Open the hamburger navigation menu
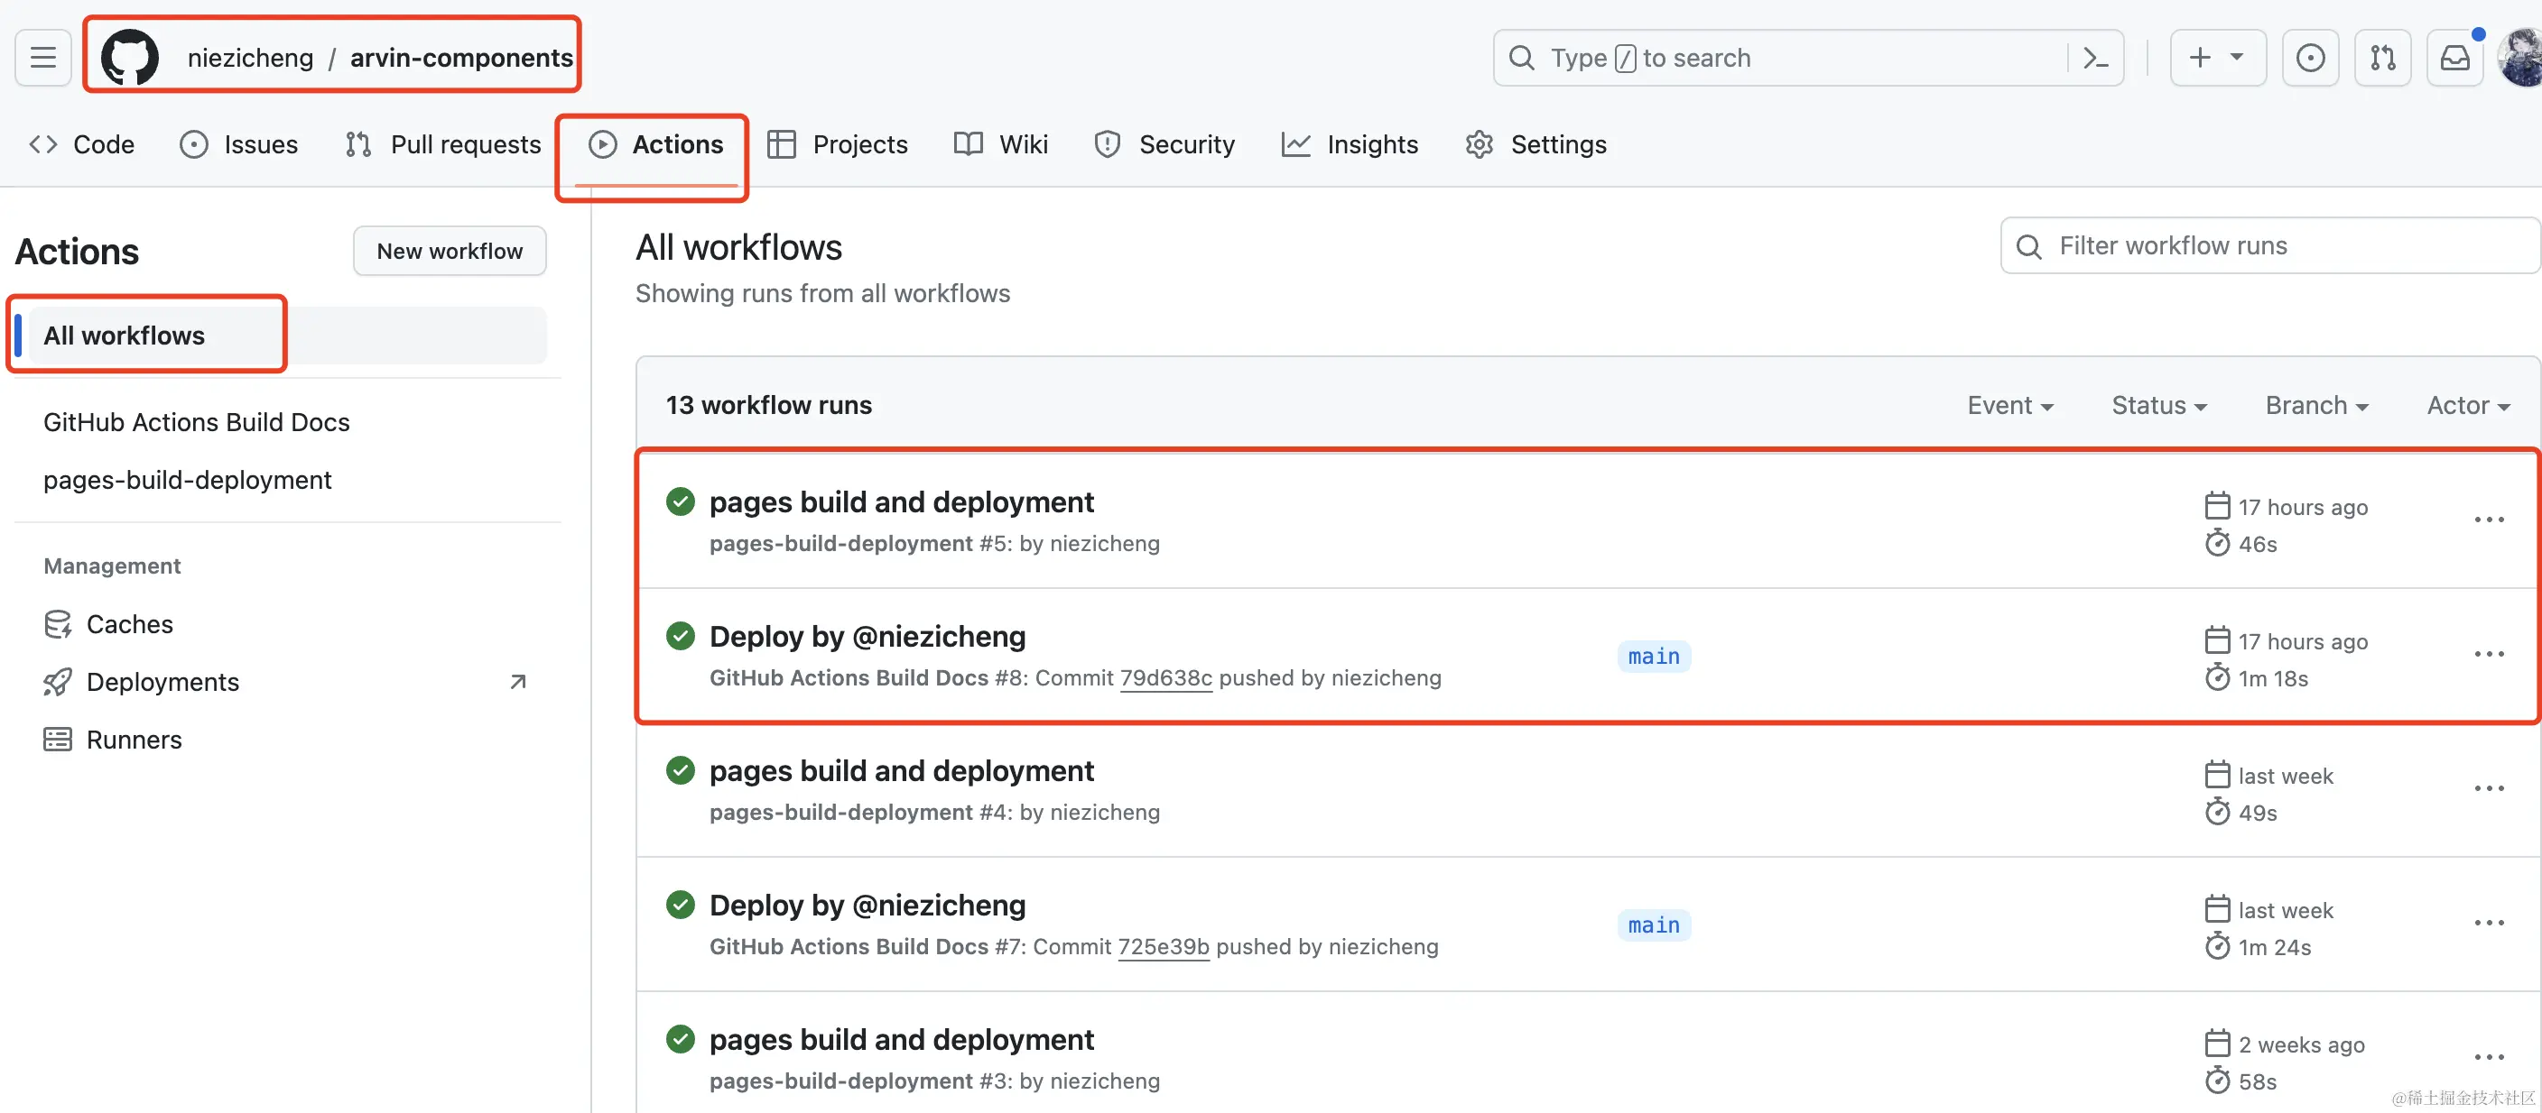This screenshot has height=1113, width=2542. click(42, 58)
